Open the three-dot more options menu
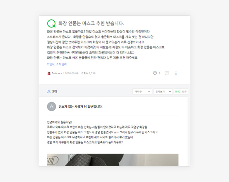 coord(176,73)
